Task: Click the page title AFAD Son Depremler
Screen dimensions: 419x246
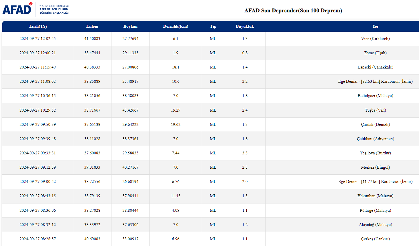Action: [x=293, y=11]
